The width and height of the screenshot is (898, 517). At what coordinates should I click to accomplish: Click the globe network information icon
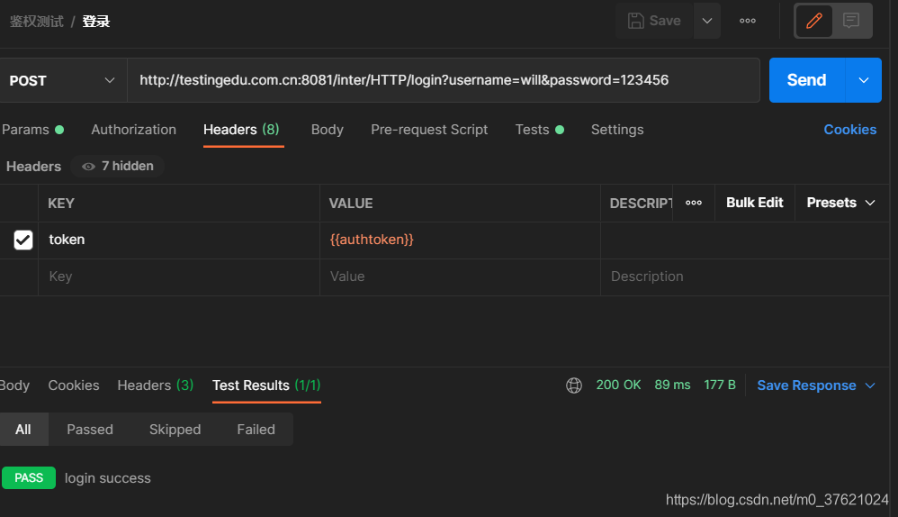coord(574,385)
